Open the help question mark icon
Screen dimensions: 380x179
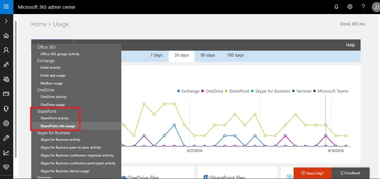point(363,7)
